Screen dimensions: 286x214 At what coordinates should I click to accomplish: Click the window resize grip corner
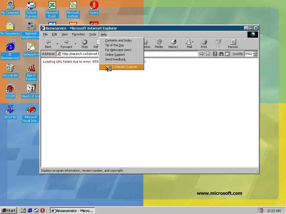[257, 171]
